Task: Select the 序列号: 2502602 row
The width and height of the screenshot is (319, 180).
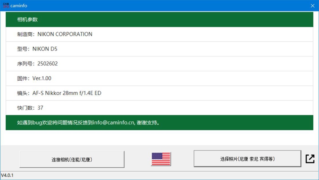Action: click(x=159, y=64)
